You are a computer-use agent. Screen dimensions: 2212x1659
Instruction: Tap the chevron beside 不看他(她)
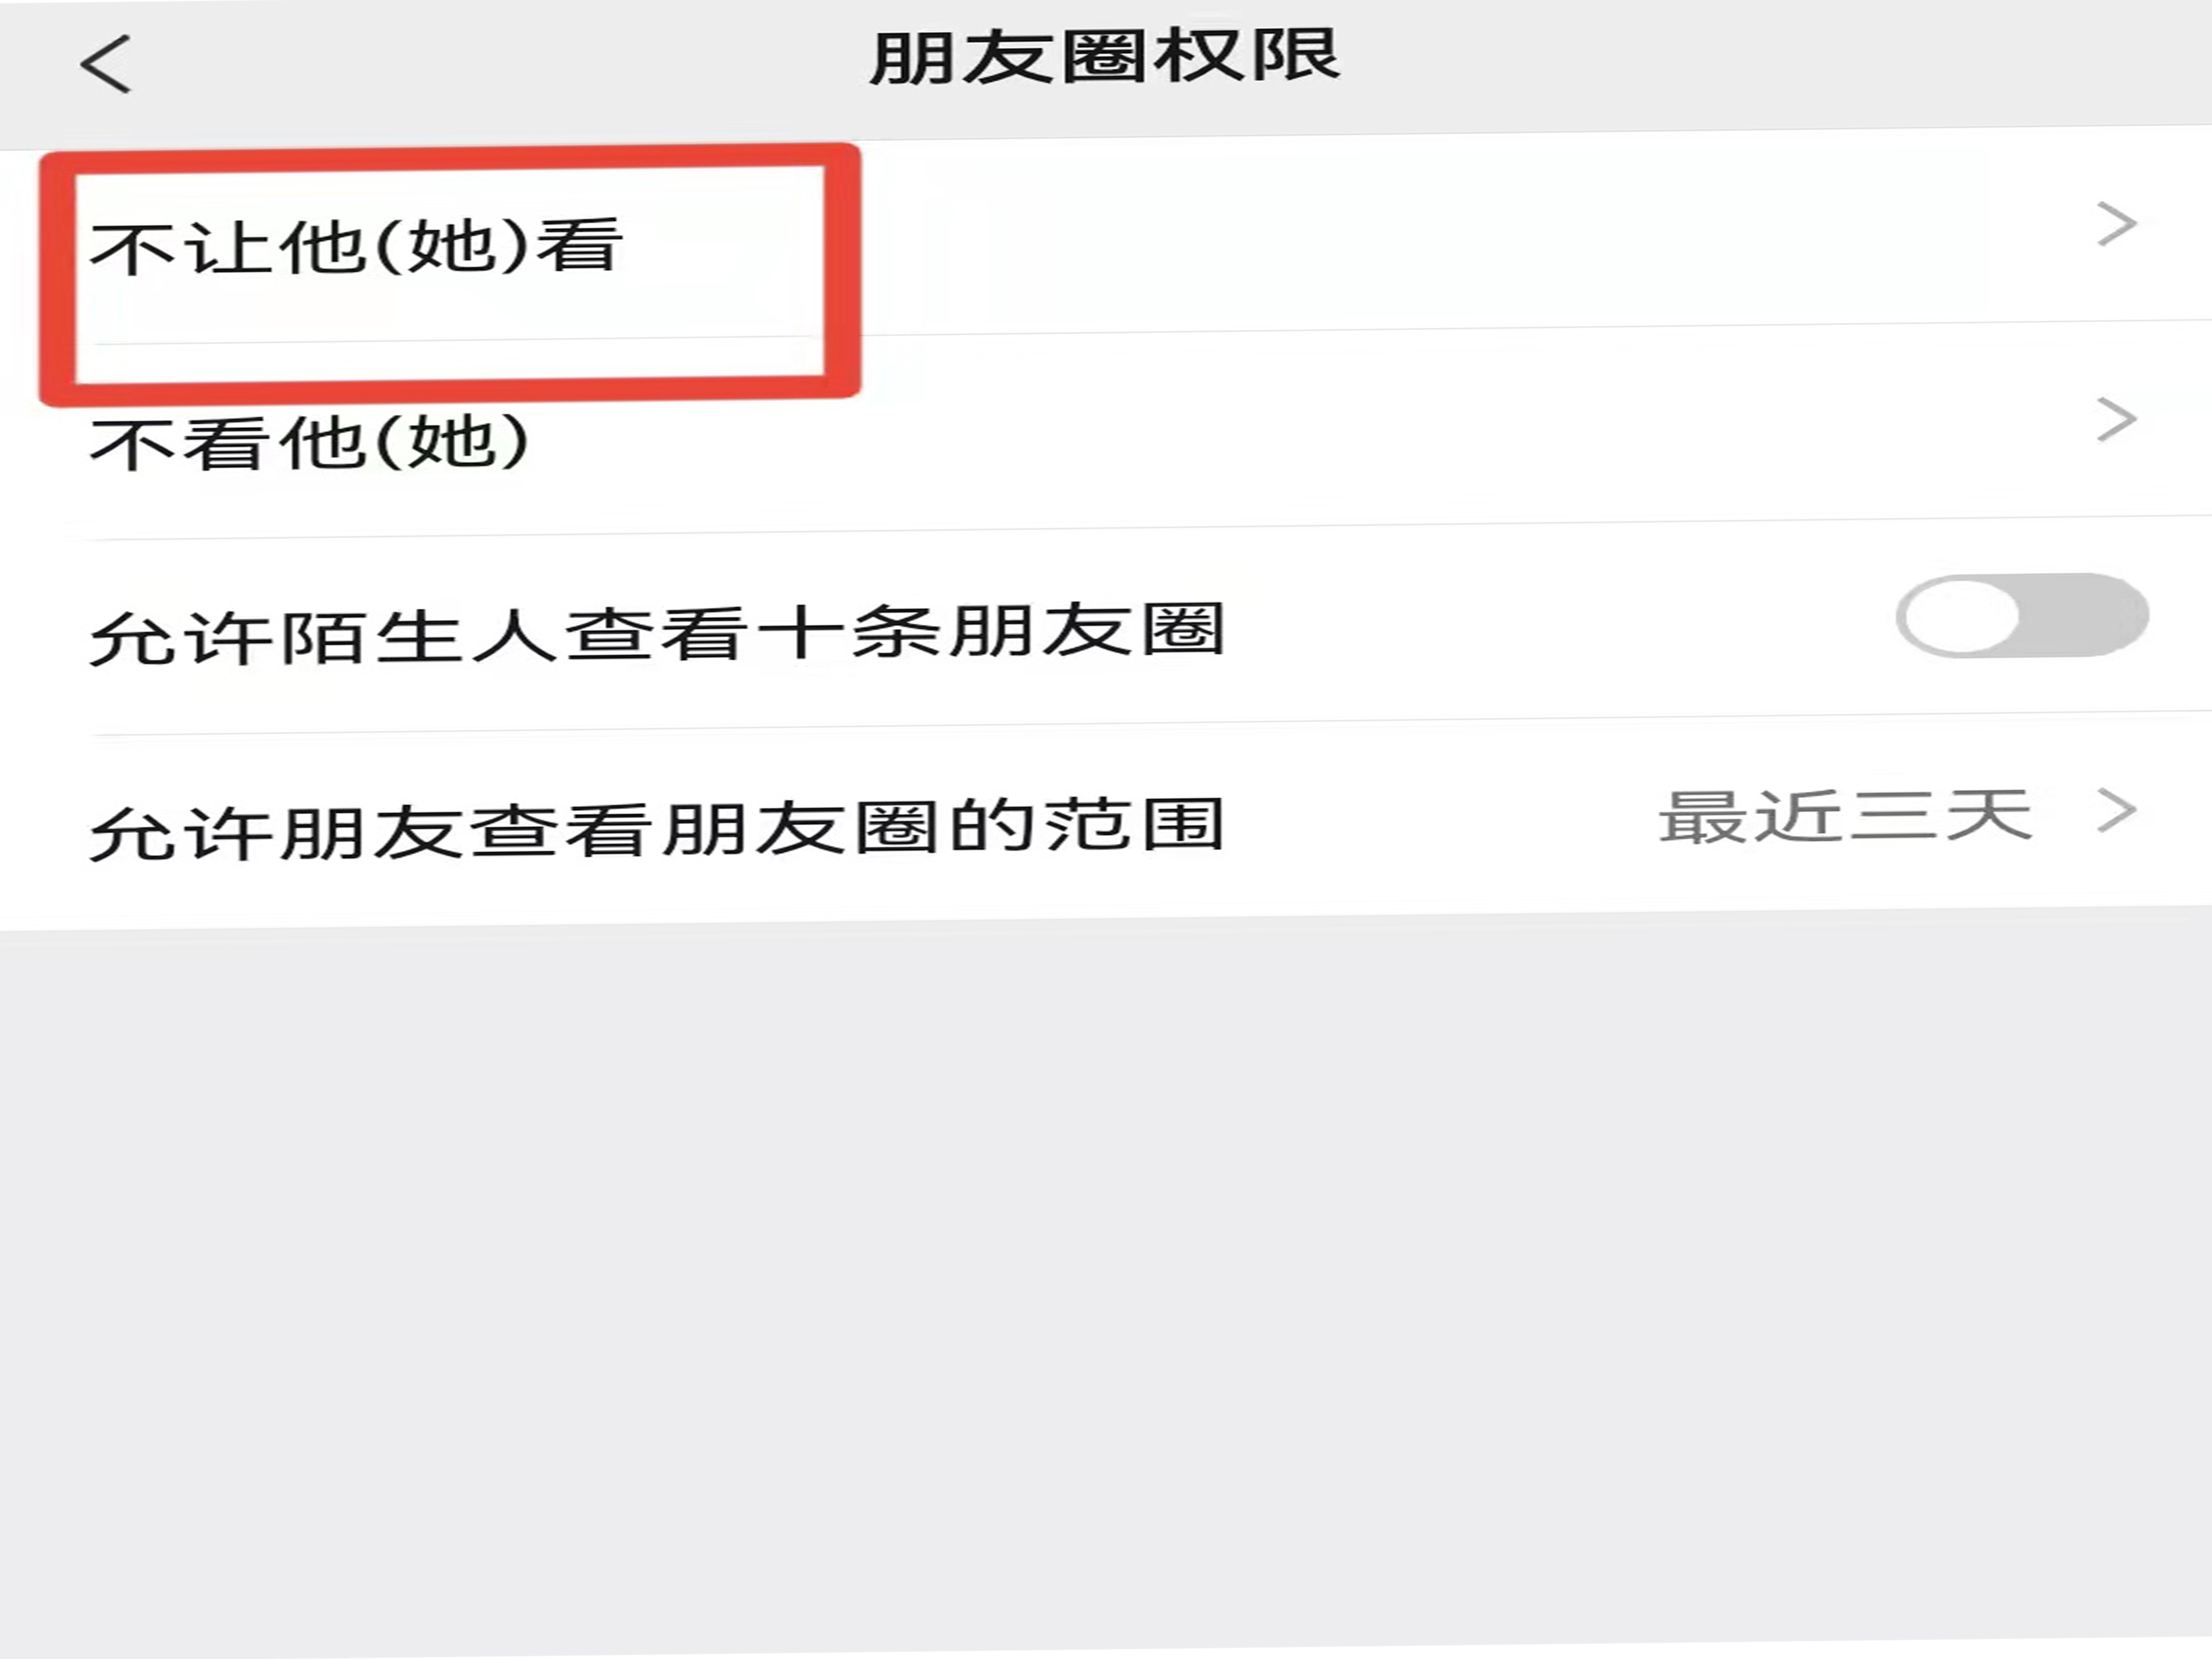tap(2116, 419)
